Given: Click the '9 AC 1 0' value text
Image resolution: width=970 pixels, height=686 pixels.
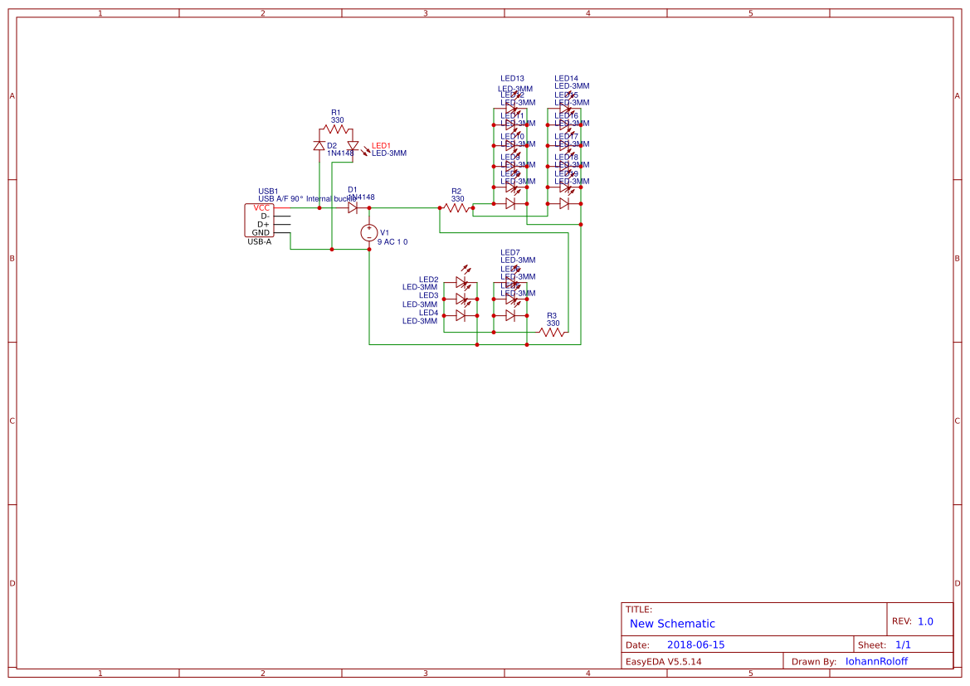Looking at the screenshot, I should coord(392,242).
